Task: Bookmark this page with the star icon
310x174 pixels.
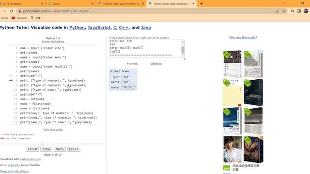Action: click(284, 11)
